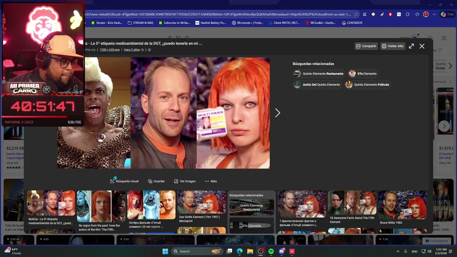Open thumbnail Das fünfte Element Film 1997
Viewport: 457px width, 257px height.
pos(201,207)
